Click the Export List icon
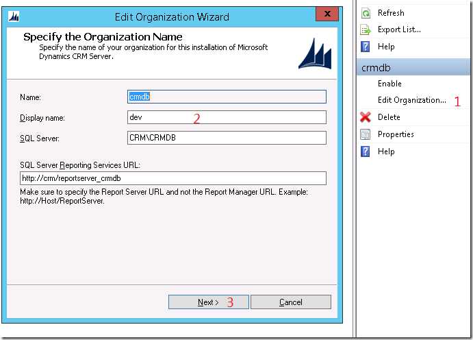Viewport: 473px width, 340px height. coord(366,30)
